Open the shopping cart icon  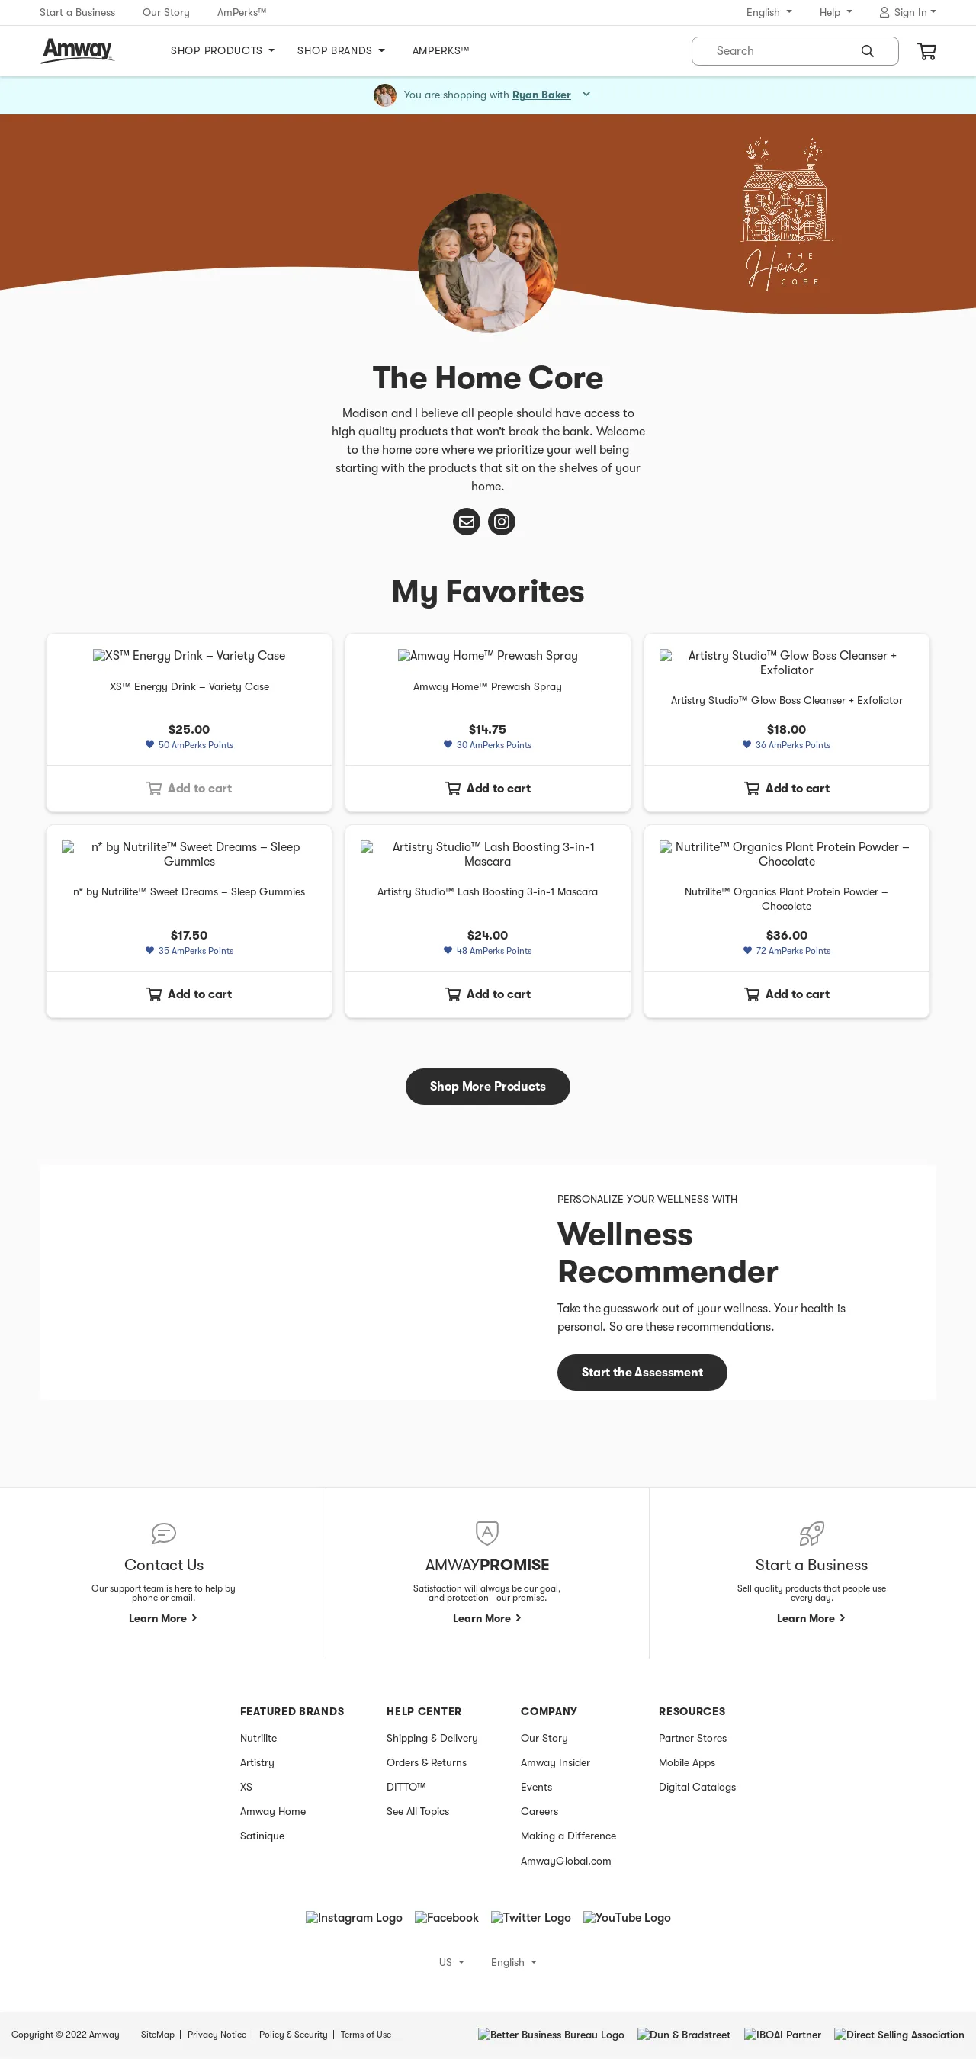[926, 51]
